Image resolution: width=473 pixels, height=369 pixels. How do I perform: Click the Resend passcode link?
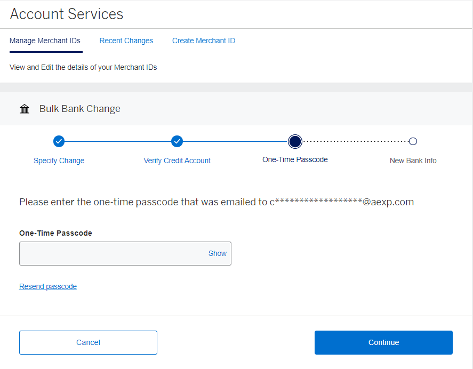point(47,286)
